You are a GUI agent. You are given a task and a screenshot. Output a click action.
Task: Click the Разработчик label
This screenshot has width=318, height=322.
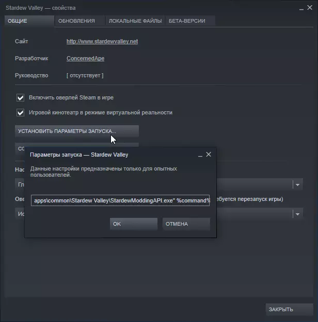coord(31,58)
